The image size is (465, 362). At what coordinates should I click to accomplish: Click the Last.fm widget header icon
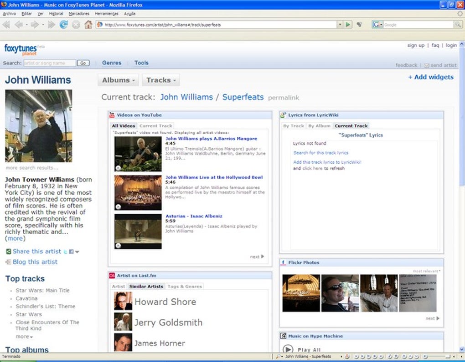[x=112, y=276]
